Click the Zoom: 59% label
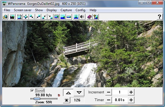Screen dimensions: 165x107 (x=44, y=102)
